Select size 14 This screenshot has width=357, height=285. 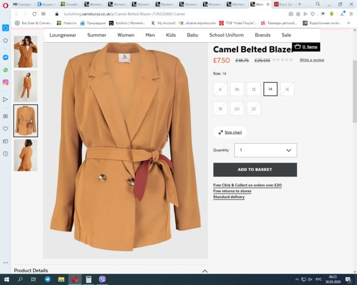tap(270, 89)
